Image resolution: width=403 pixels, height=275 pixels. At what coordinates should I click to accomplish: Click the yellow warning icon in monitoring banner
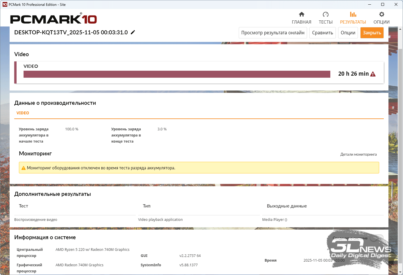(24, 168)
